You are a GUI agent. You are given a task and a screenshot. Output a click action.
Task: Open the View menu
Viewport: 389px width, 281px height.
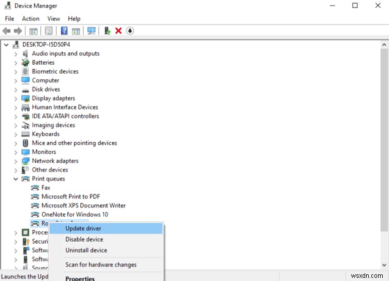tap(53, 19)
